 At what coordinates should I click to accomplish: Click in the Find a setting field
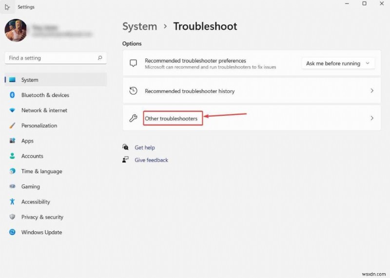[x=56, y=58]
